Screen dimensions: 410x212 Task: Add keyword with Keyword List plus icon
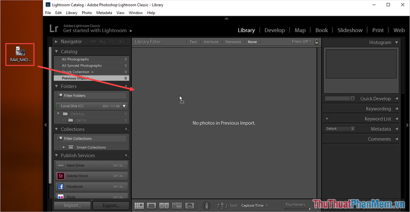327,119
